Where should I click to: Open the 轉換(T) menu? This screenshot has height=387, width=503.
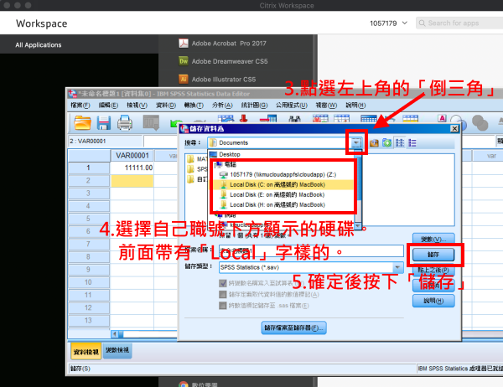click(x=194, y=106)
